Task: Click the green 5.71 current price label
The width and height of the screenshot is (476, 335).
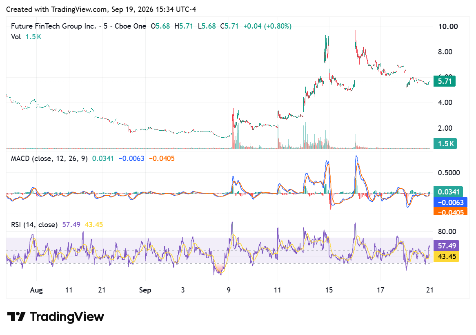Action: pyautogui.click(x=445, y=81)
